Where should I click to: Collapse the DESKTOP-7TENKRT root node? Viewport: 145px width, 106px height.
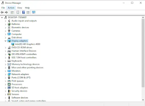(2, 17)
